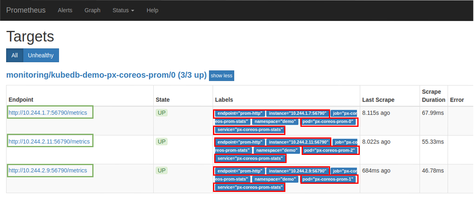Click the UP state badge for 10.244.1.7
This screenshot has width=474, height=198.
click(162, 113)
